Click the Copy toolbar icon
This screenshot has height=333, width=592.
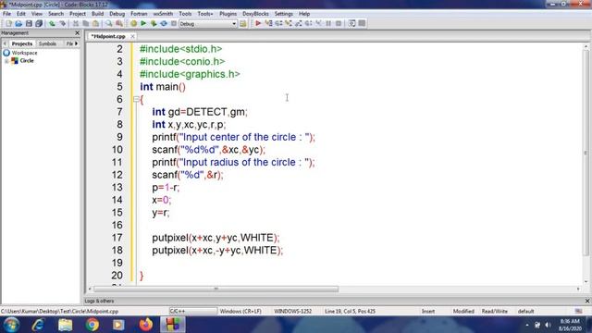(86, 23)
